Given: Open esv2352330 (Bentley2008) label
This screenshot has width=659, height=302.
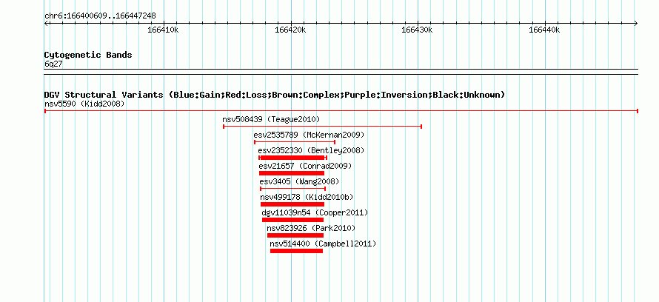Looking at the screenshot, I should (x=311, y=150).
